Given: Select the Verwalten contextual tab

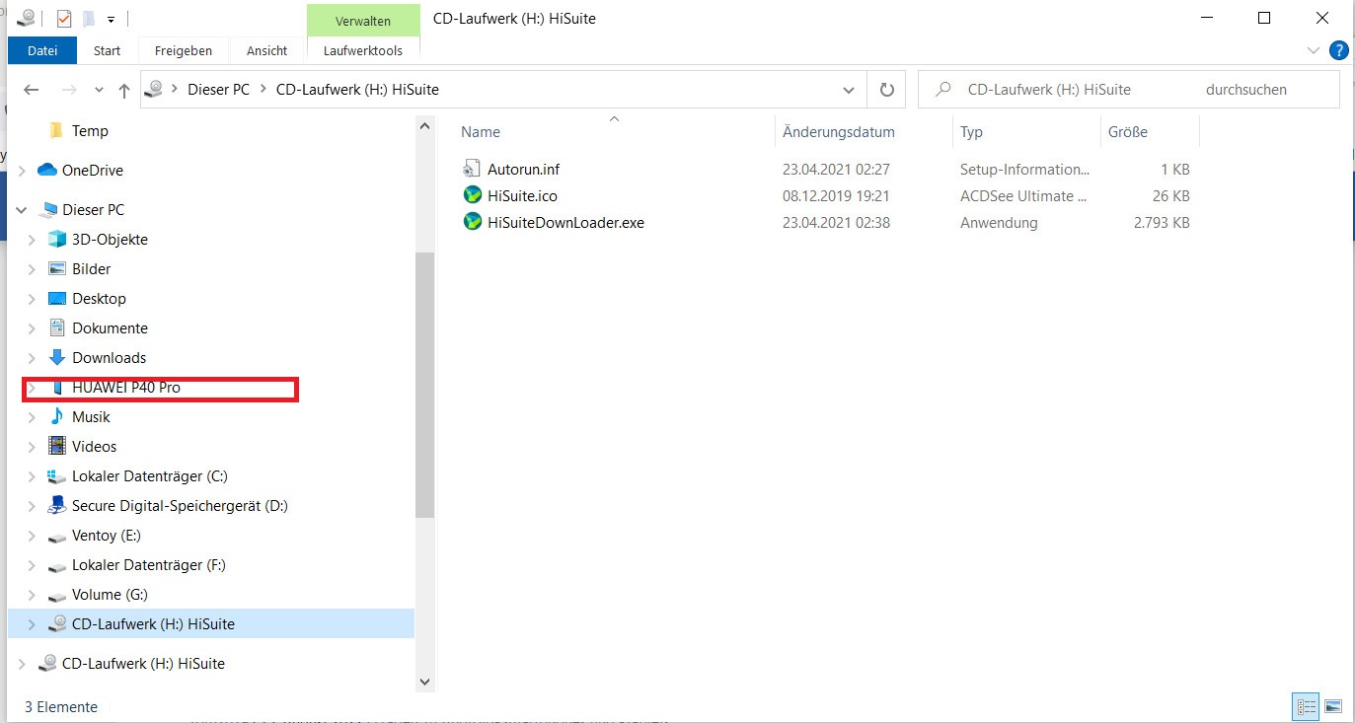Looking at the screenshot, I should click(363, 21).
